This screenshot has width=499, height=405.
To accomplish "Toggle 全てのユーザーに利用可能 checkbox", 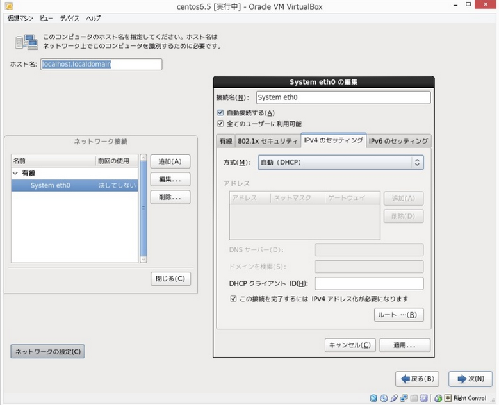I will pyautogui.click(x=220, y=124).
